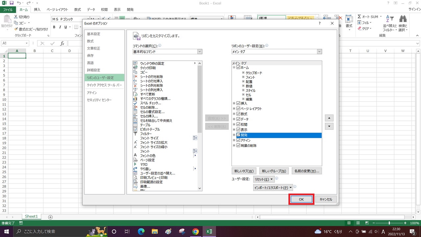Switch to the 挿入 ribbon tab
The image size is (421, 237).
click(x=37, y=10)
